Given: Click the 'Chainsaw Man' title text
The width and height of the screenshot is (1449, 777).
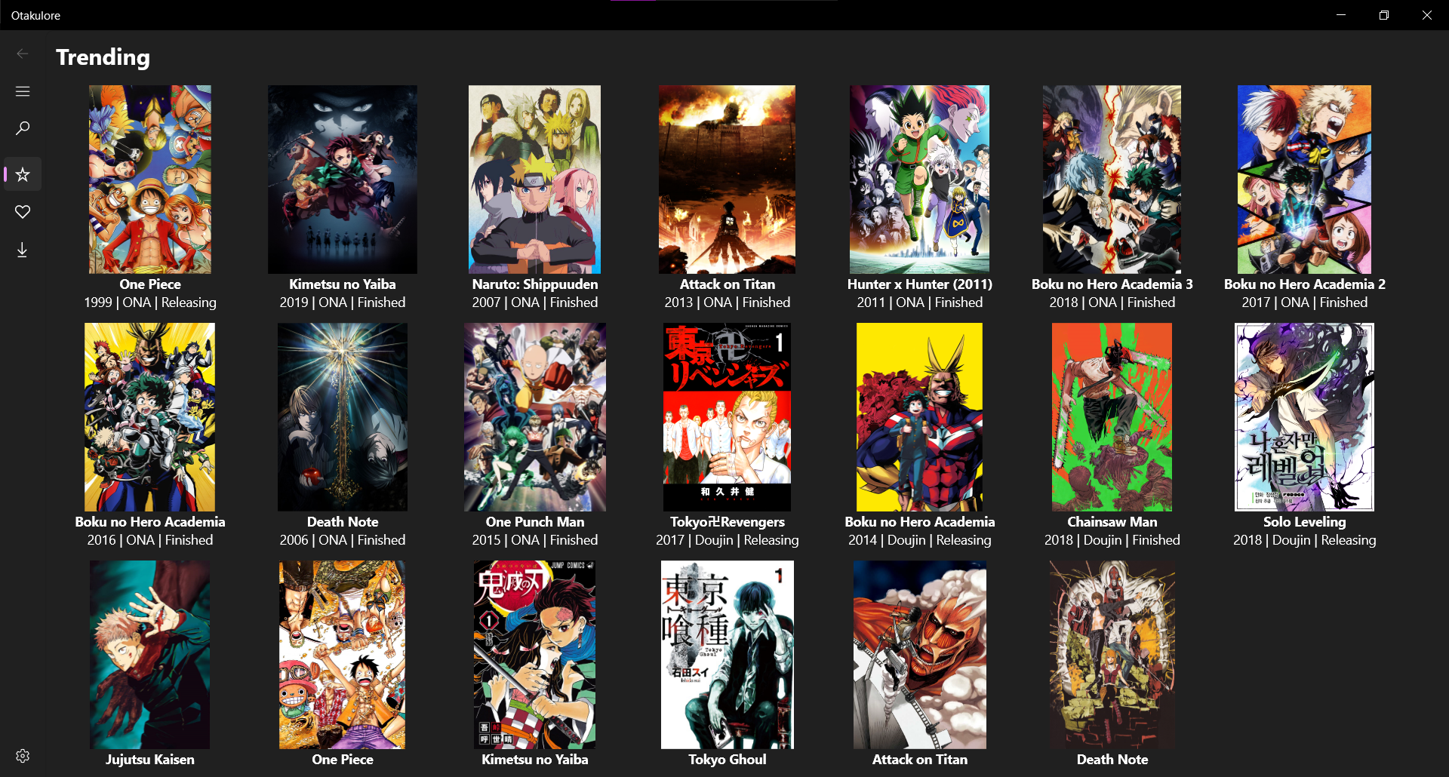Looking at the screenshot, I should (x=1112, y=522).
